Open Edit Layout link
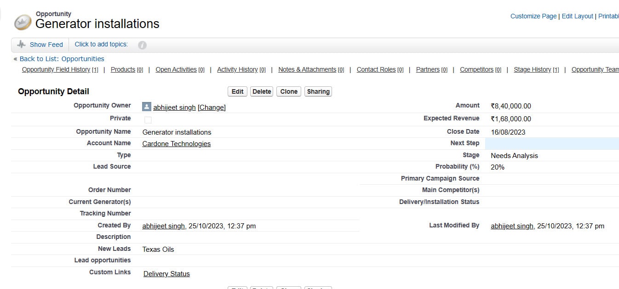Image resolution: width=619 pixels, height=289 pixels. 578,16
